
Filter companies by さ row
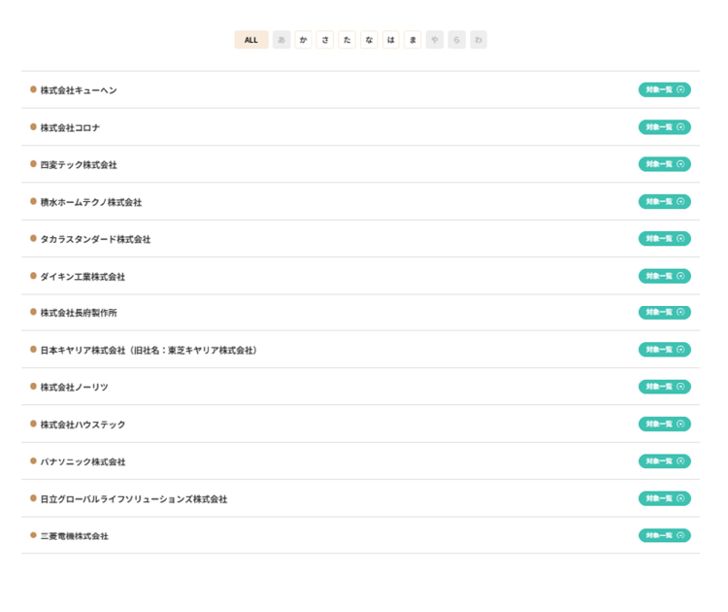[x=325, y=40]
